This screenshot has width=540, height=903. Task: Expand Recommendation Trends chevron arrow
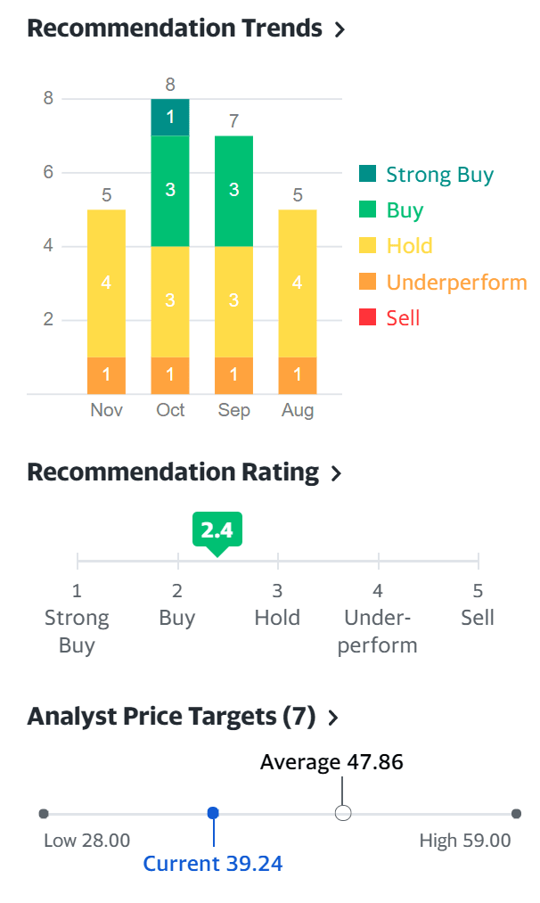339,29
